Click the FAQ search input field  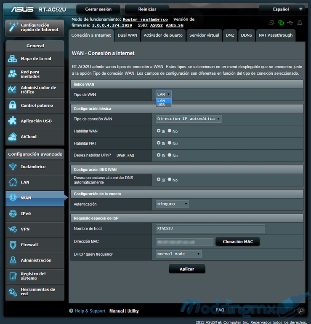click(x=262, y=310)
